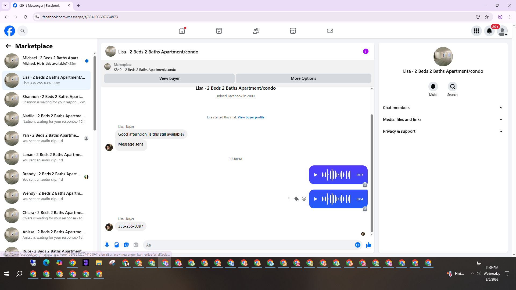Open the View buyer profile link
516x290 pixels.
coord(251,117)
